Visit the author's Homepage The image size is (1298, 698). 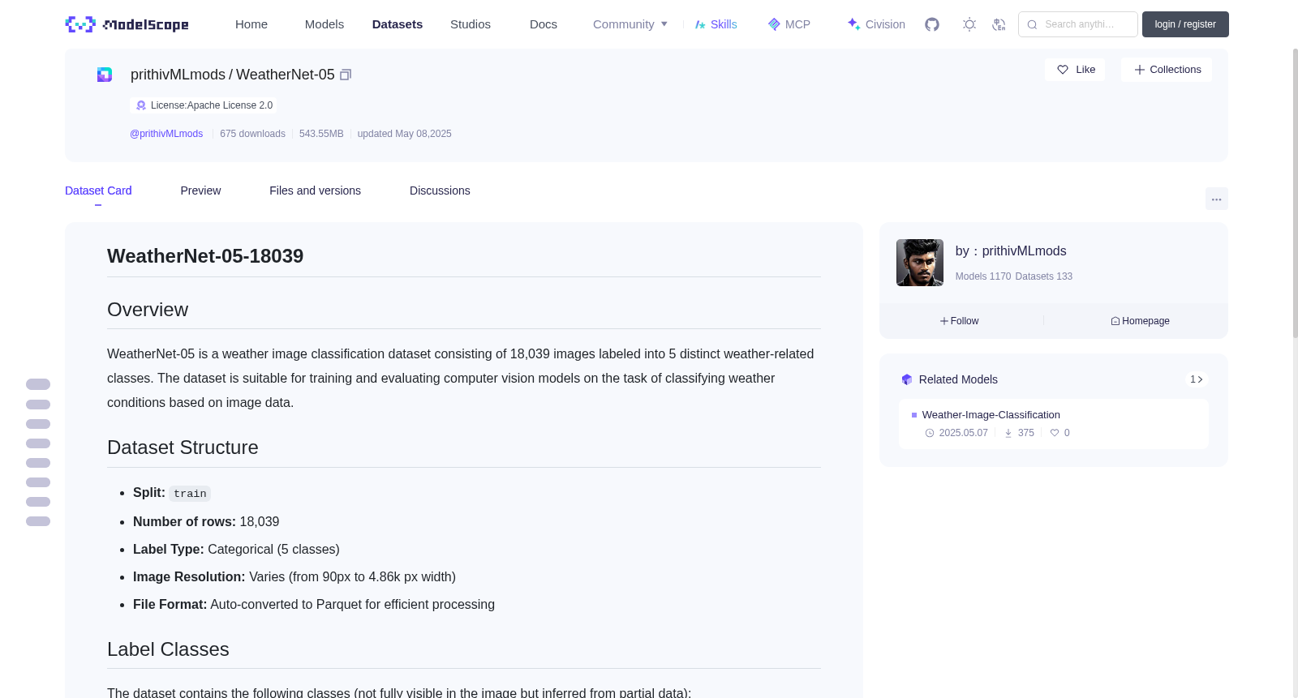tap(1141, 321)
